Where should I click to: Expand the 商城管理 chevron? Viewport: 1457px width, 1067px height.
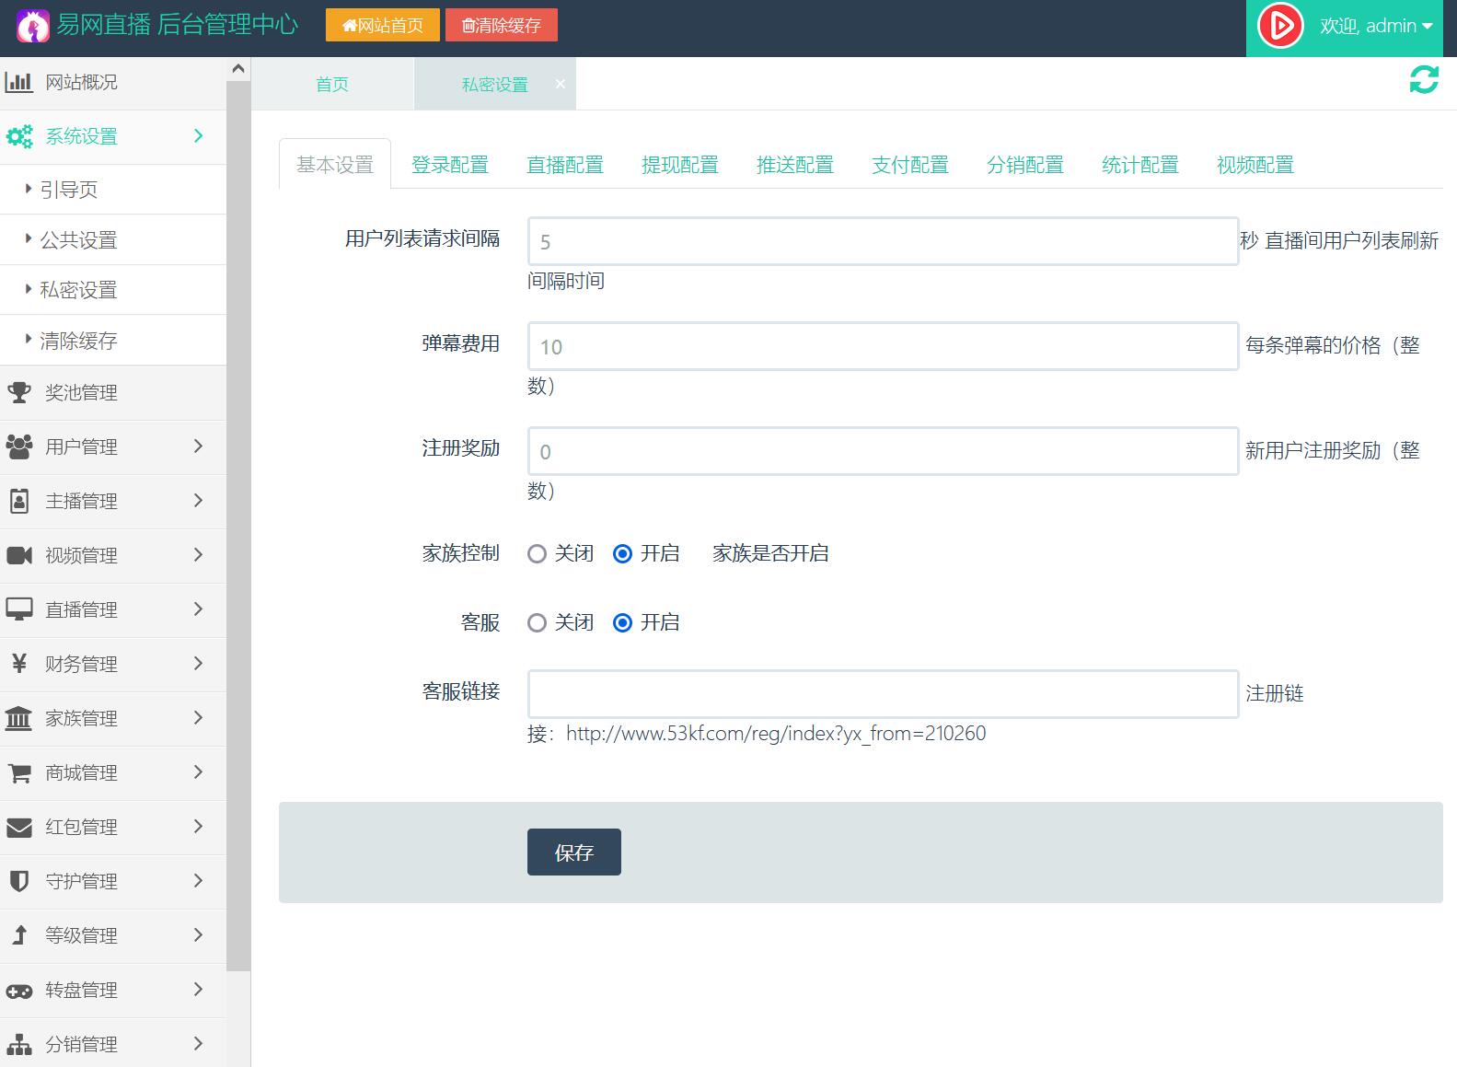coord(198,772)
